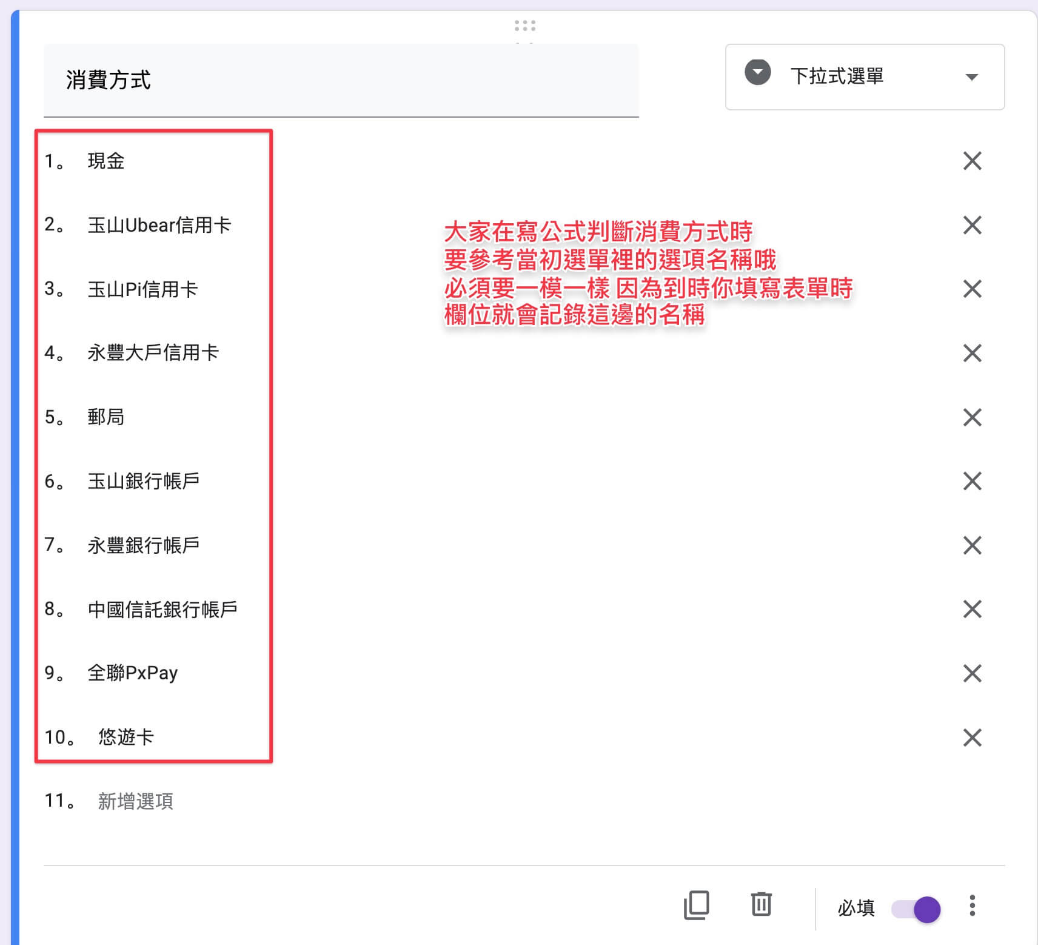1038x945 pixels.
Task: Edit the question title 消費方式
Action: click(341, 80)
